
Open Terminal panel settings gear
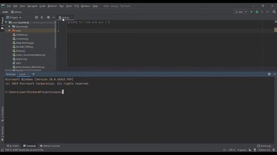click(269, 74)
